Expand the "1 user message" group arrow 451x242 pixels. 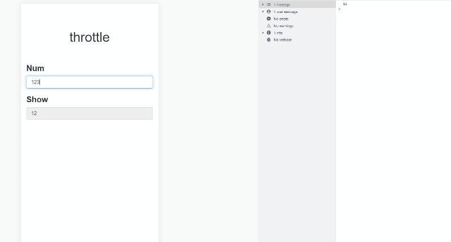[x=263, y=11]
